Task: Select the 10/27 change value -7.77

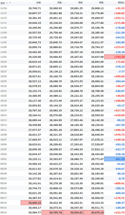Action: tap(121, 72)
